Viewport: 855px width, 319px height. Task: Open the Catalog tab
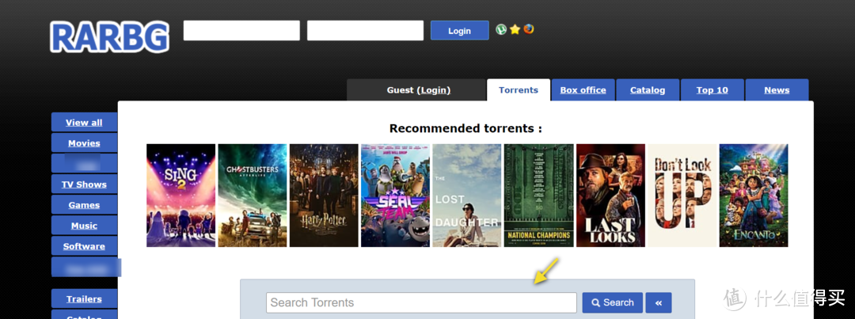pos(648,90)
